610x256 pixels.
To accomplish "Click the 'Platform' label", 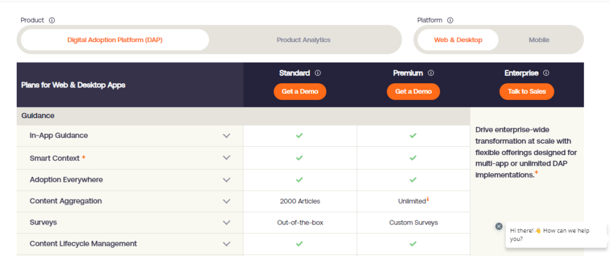I will pos(430,20).
